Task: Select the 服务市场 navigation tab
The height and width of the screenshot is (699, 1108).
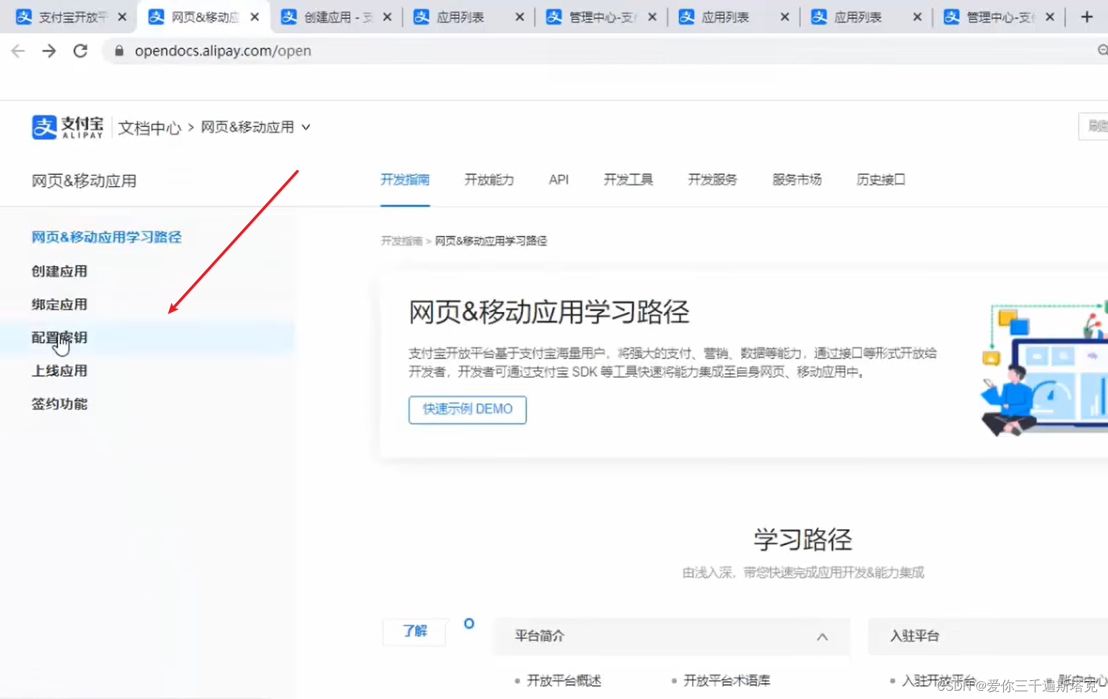Action: coord(797,180)
